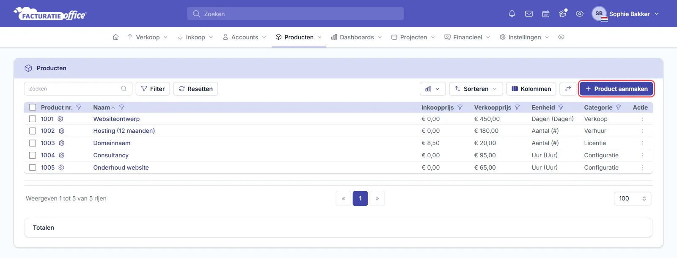Open the calendar icon in header

click(546, 14)
